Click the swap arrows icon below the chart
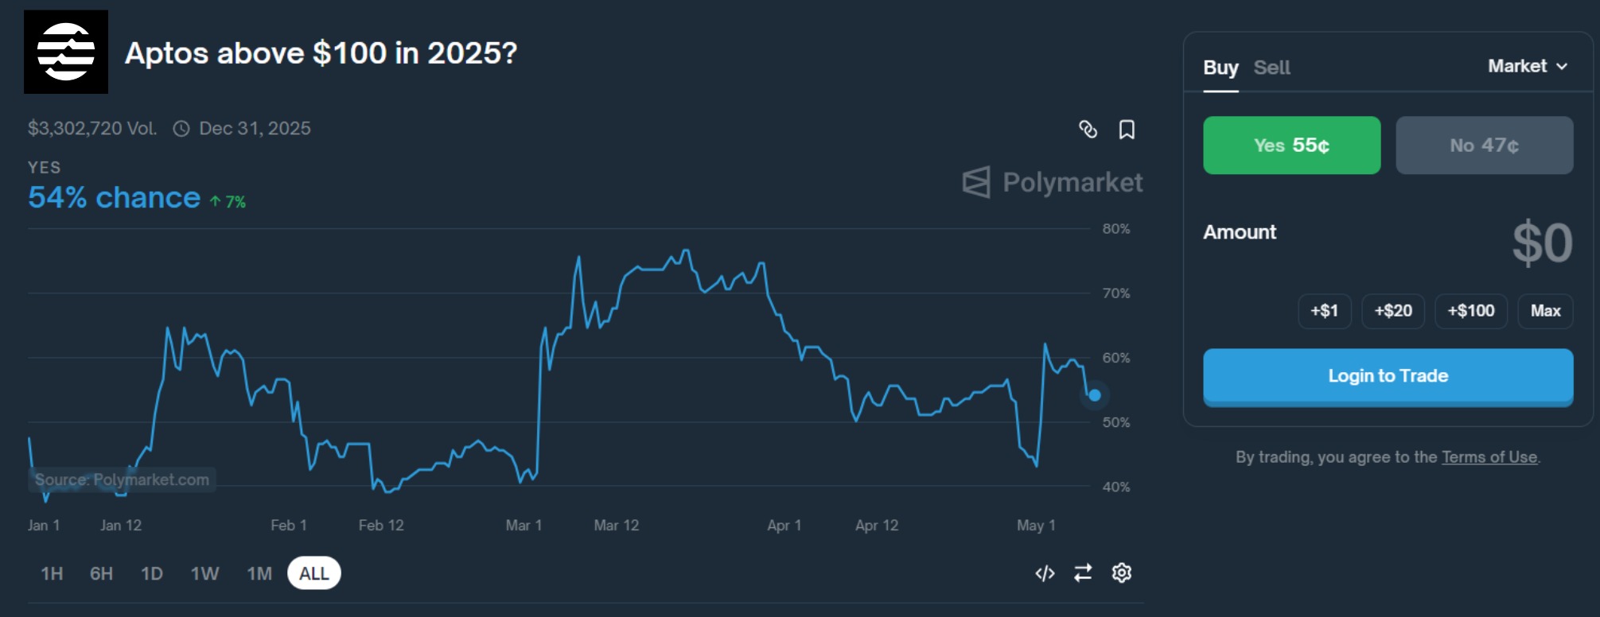The height and width of the screenshot is (617, 1600). point(1083,573)
